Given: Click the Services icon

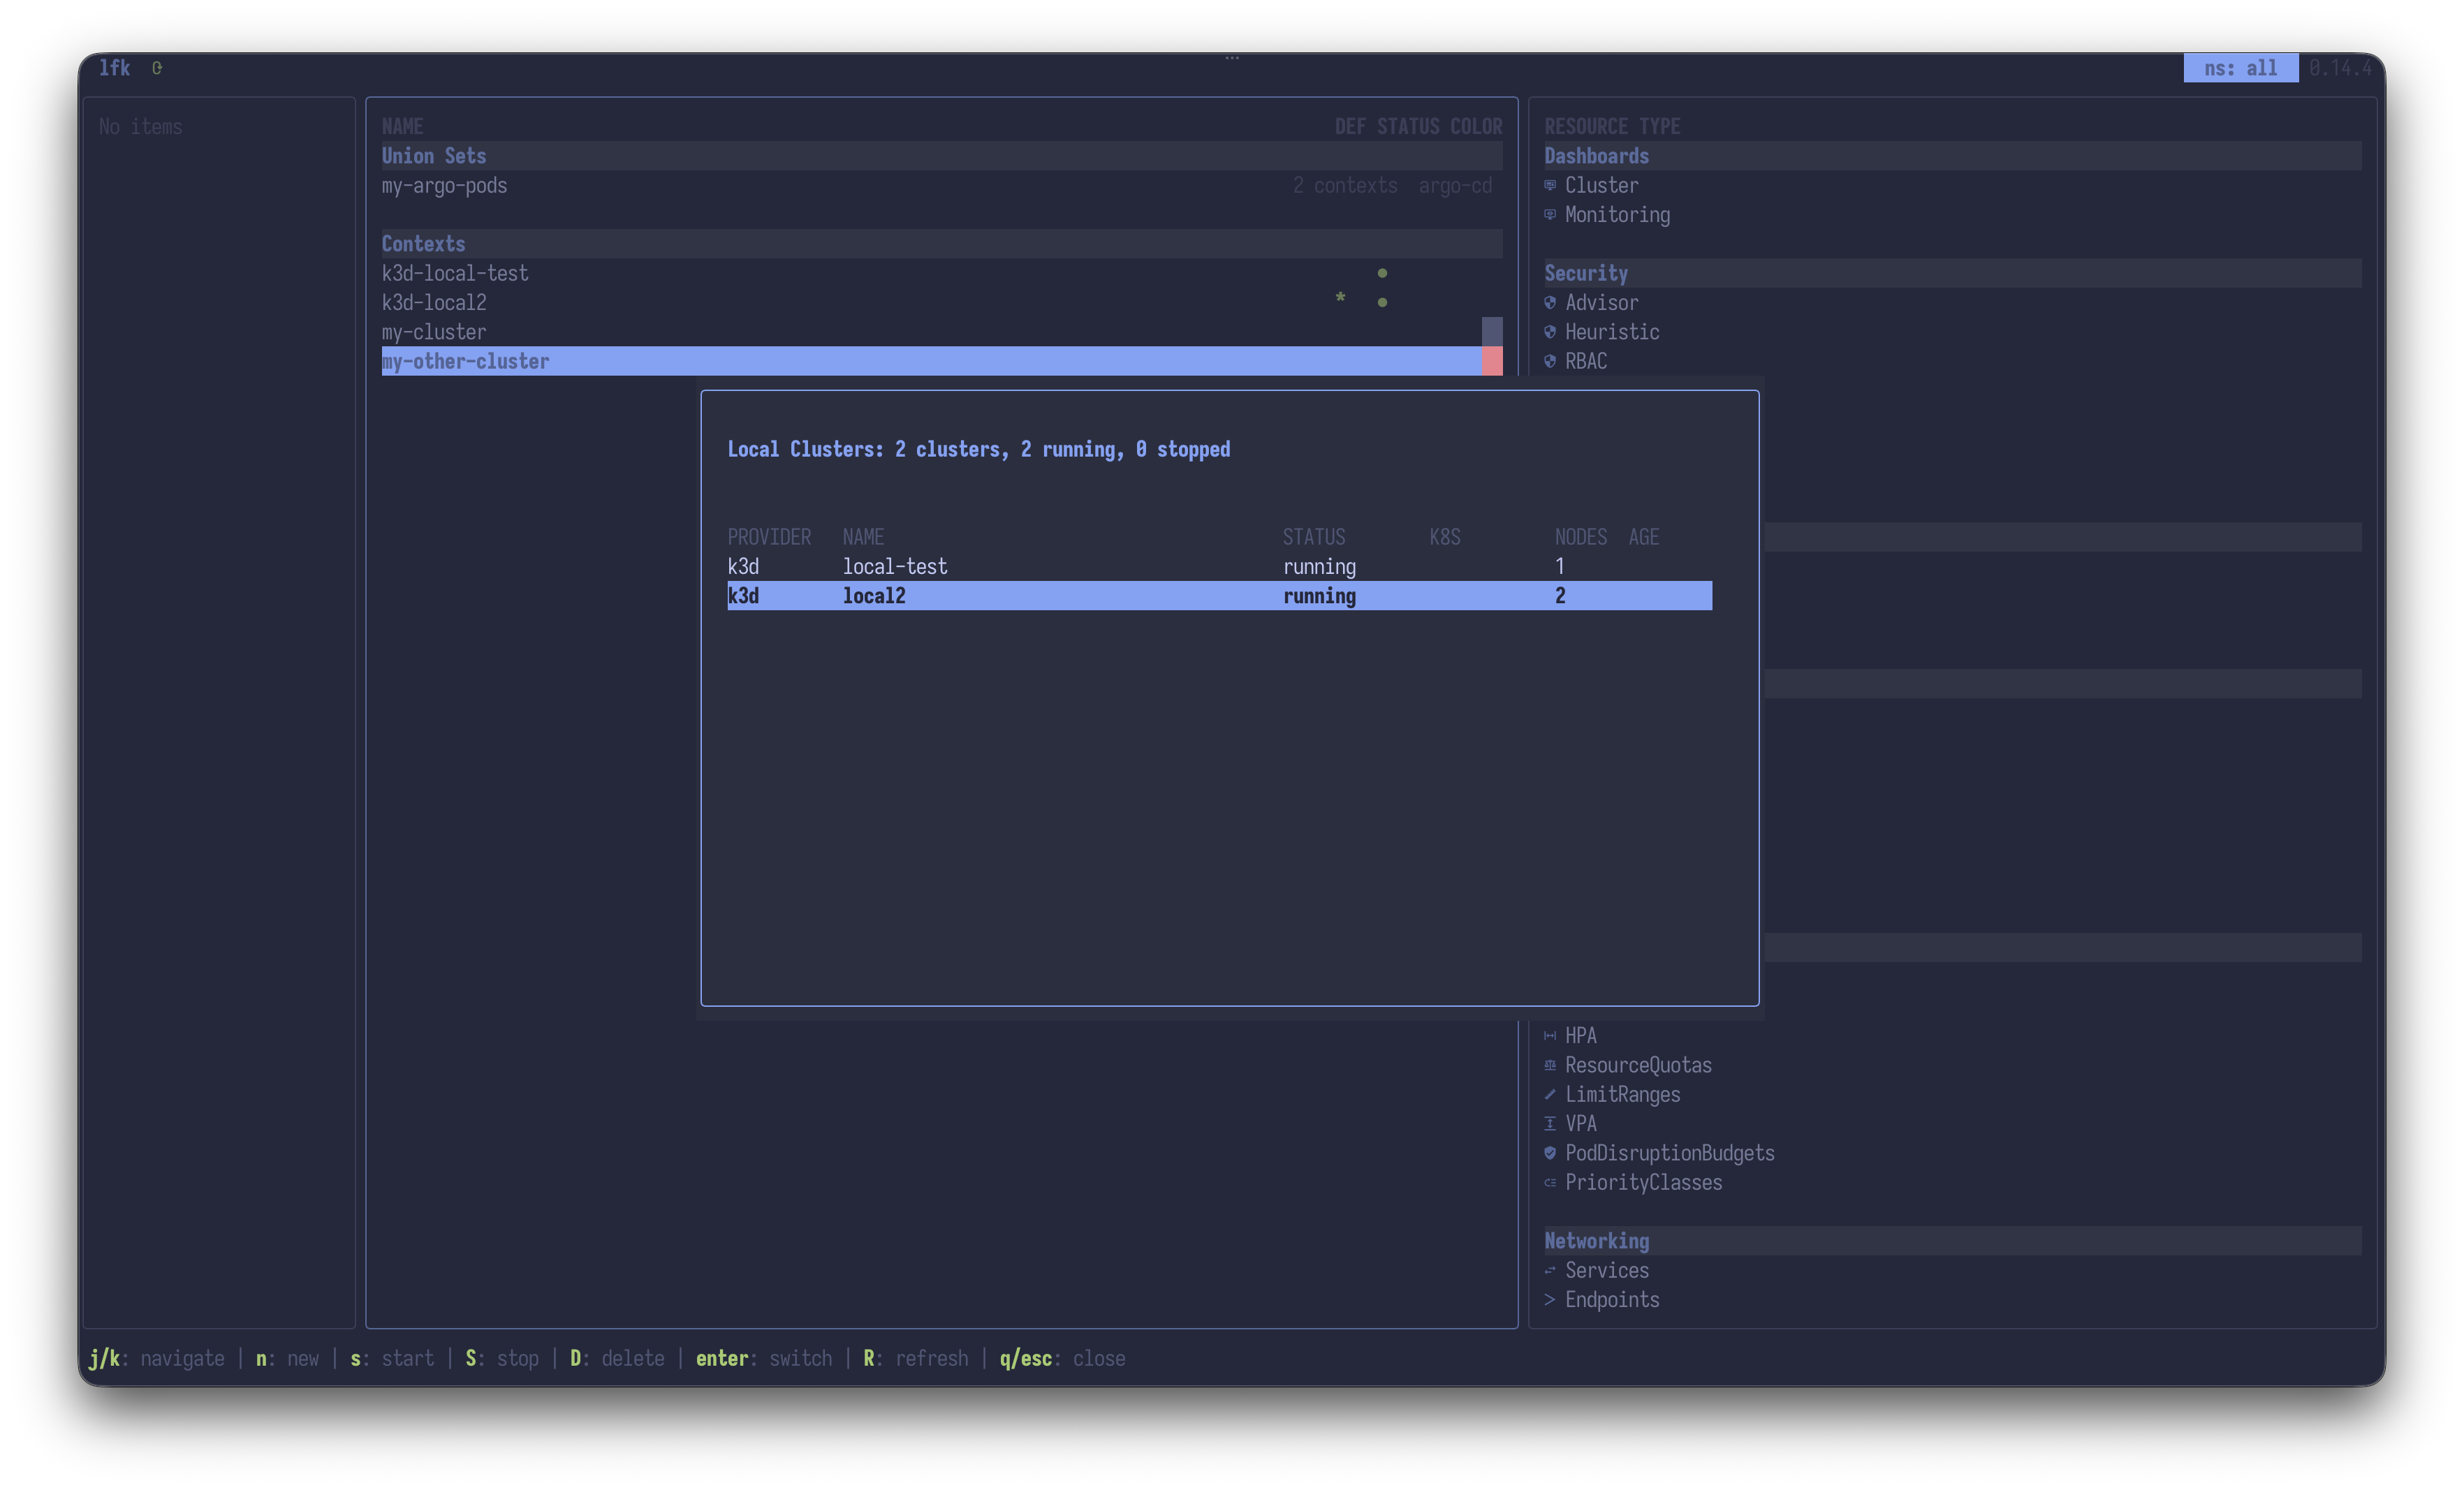Looking at the screenshot, I should tap(1550, 1270).
